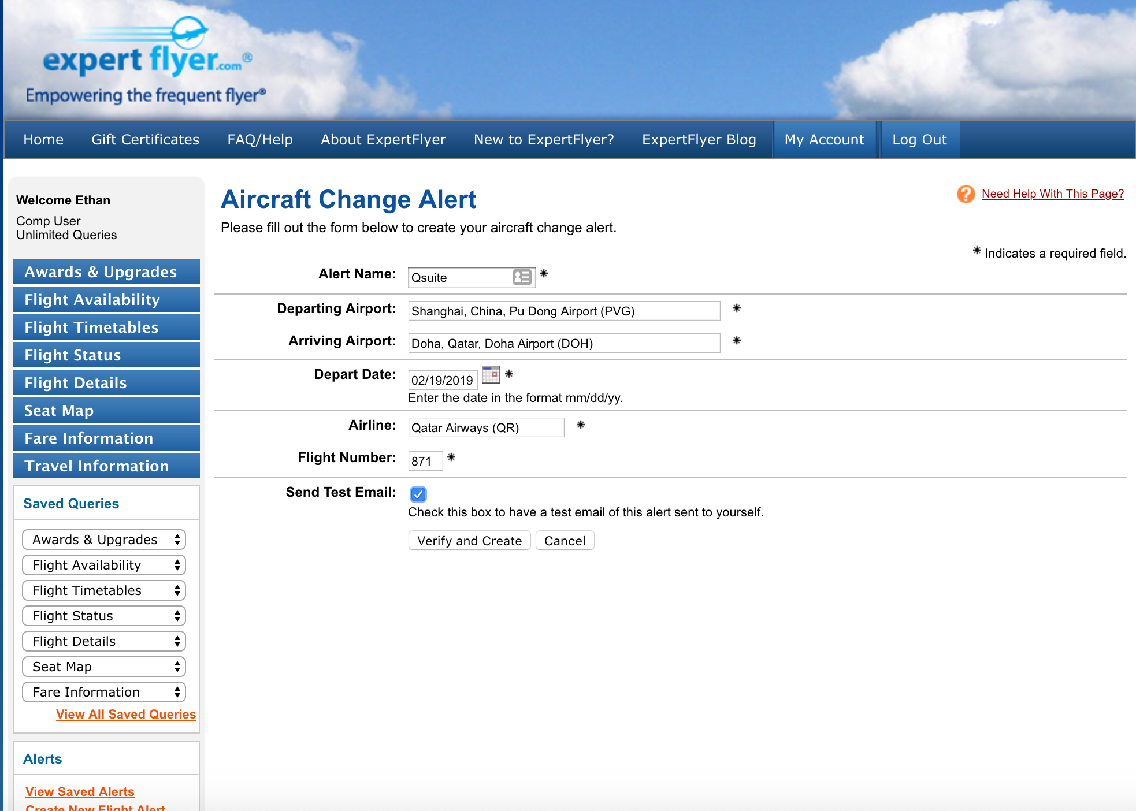Open Fare Information sidebar menu
Screen dimensions: 1136x811
(106, 438)
